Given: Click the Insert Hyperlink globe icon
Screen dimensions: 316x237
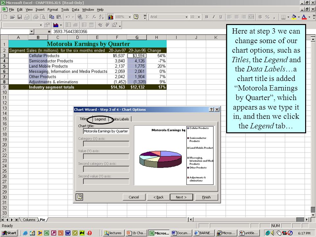Looking at the screenshot, I should [80, 17].
